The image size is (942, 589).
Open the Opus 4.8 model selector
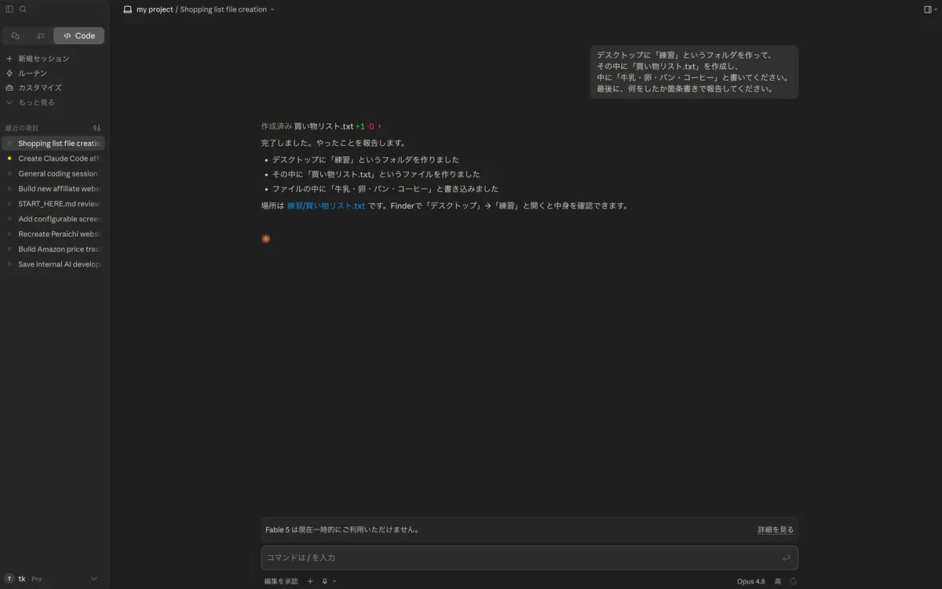(751, 581)
